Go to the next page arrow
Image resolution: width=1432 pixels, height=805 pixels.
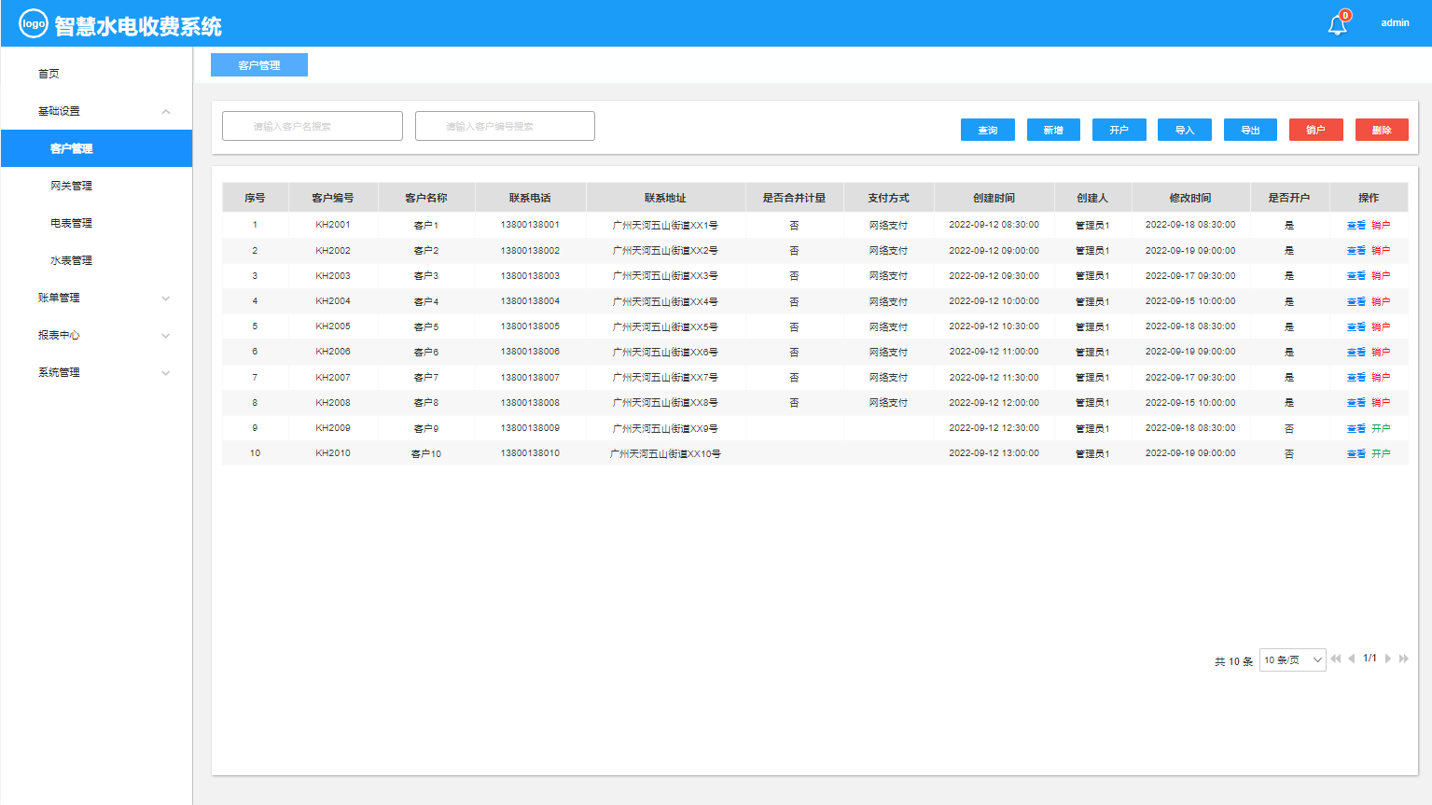[x=1388, y=659]
